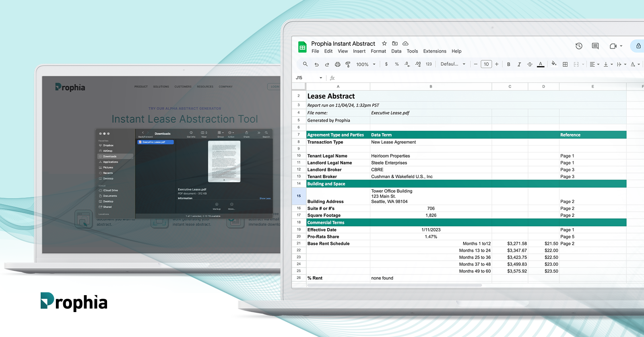Click the print icon in toolbar
This screenshot has width=644, height=337.
[337, 64]
